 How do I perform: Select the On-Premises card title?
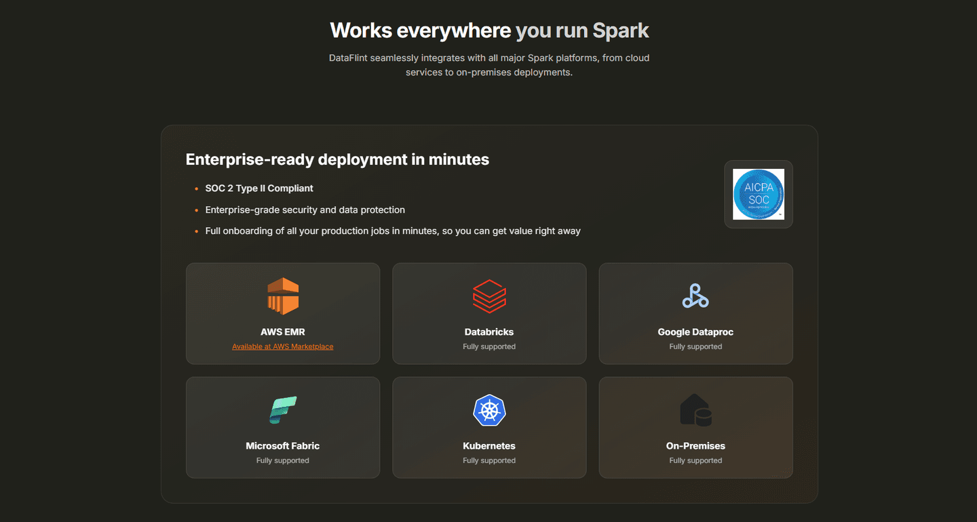pos(695,446)
